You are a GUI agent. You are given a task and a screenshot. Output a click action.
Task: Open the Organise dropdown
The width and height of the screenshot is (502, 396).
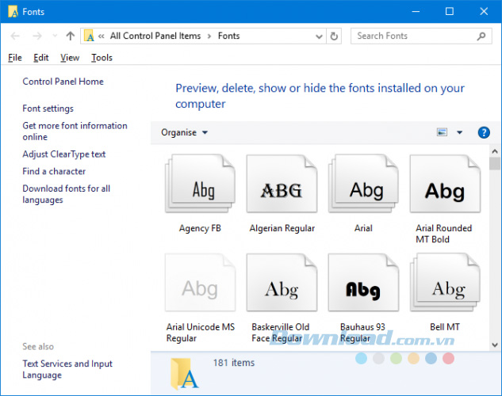point(185,132)
